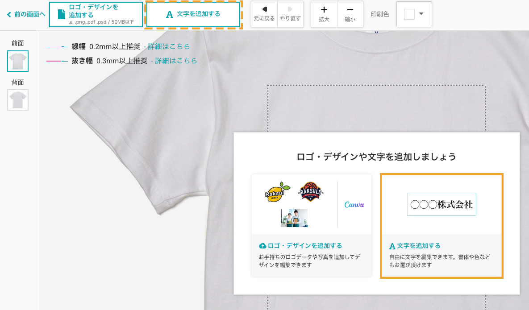Open 線幅 詳細はこちら link
This screenshot has width=529, height=310.
(x=169, y=46)
